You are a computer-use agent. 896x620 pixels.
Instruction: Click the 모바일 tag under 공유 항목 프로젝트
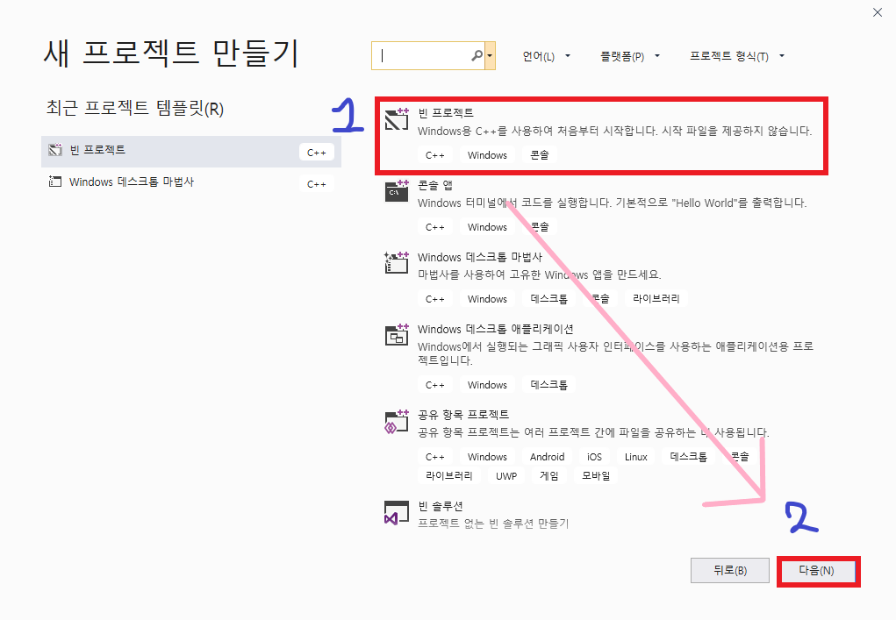point(596,476)
